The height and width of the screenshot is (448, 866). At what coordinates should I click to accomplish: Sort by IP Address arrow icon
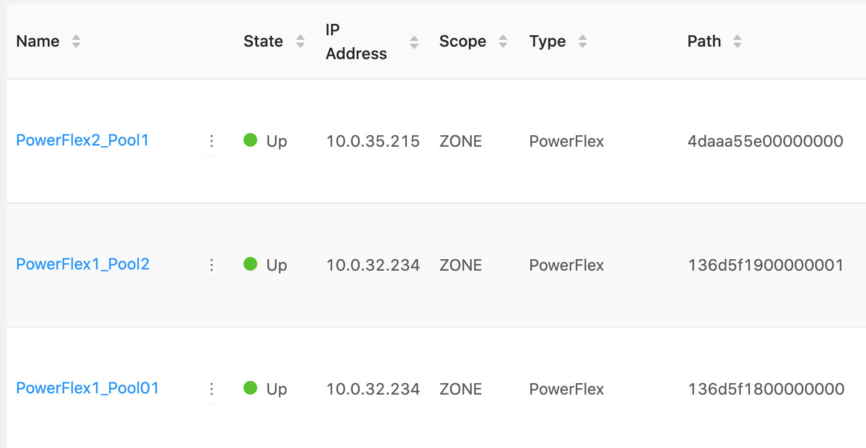point(414,42)
